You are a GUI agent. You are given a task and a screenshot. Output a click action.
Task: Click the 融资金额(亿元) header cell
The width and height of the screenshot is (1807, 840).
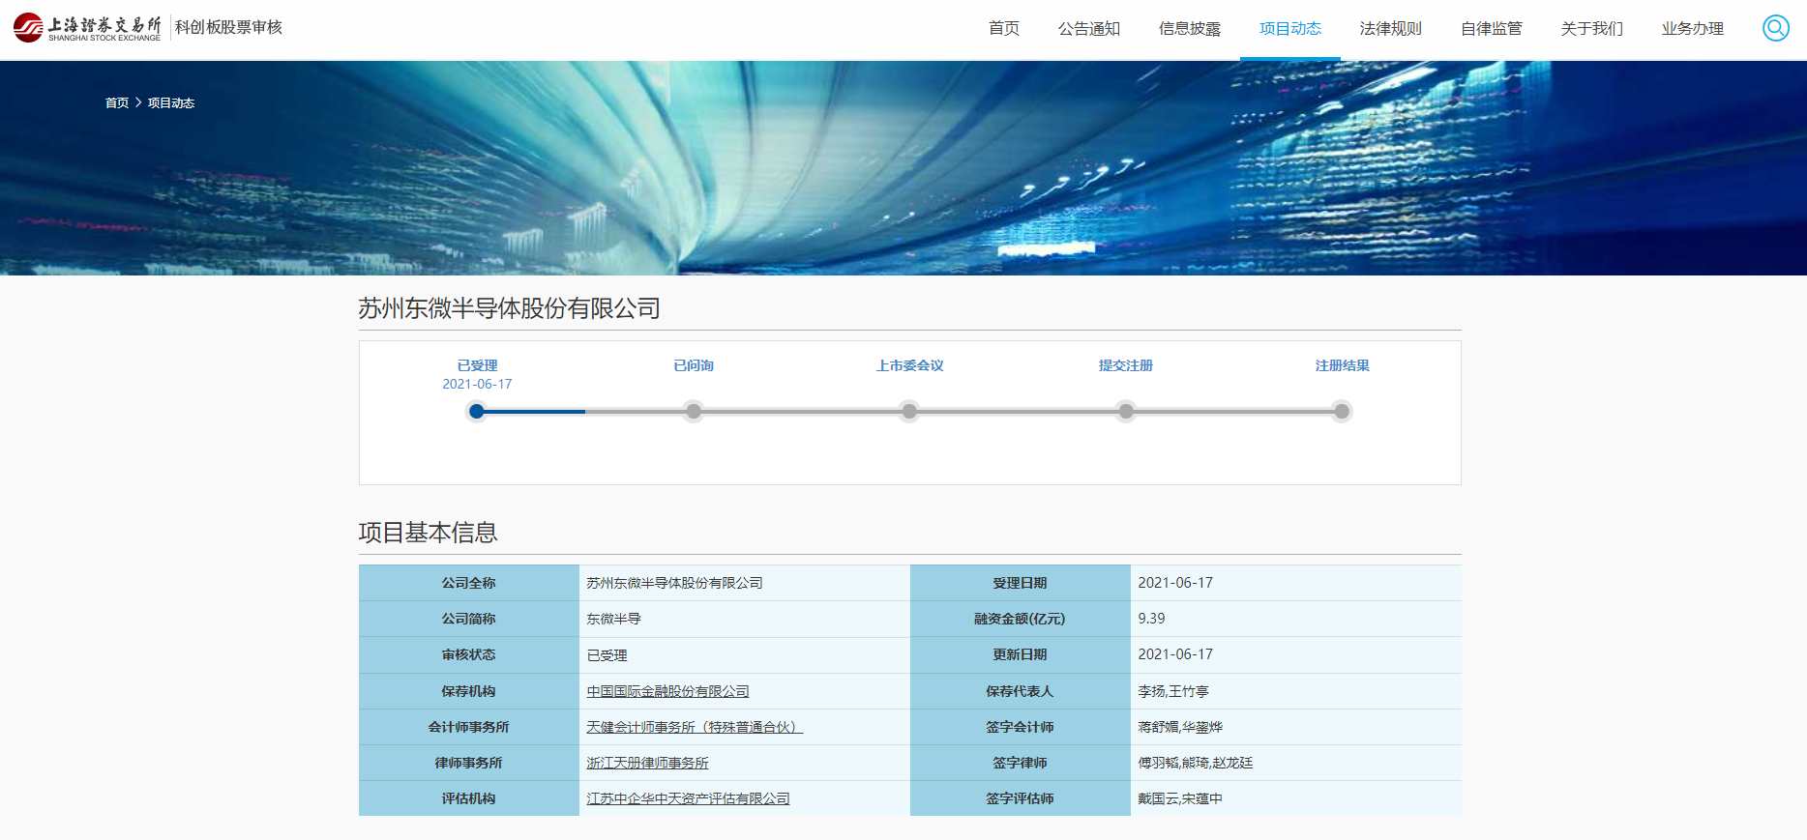point(1020,619)
